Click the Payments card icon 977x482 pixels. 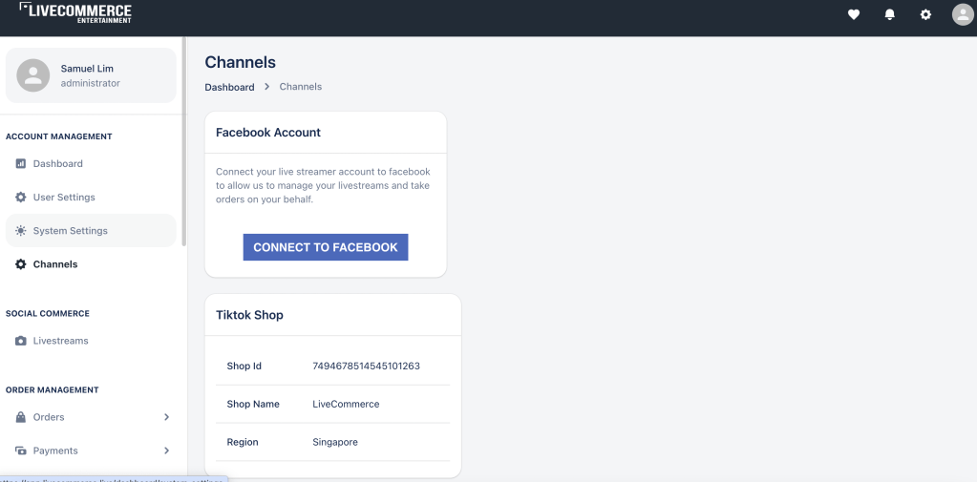point(21,451)
